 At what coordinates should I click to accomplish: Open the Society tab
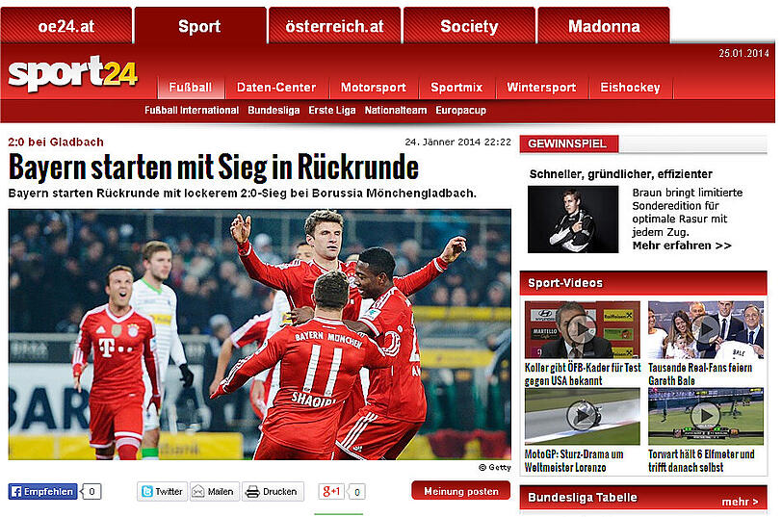point(469,25)
